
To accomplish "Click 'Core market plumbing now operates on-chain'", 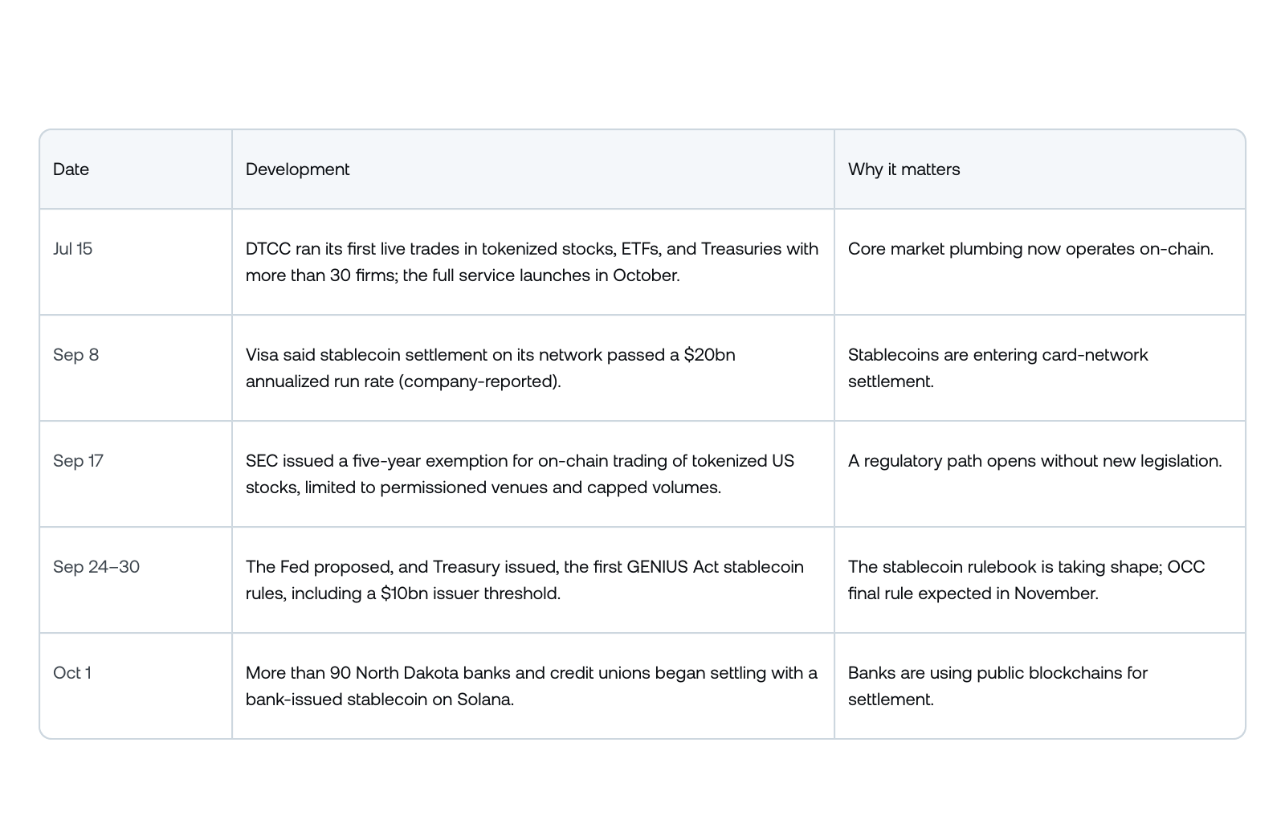I will point(1030,249).
